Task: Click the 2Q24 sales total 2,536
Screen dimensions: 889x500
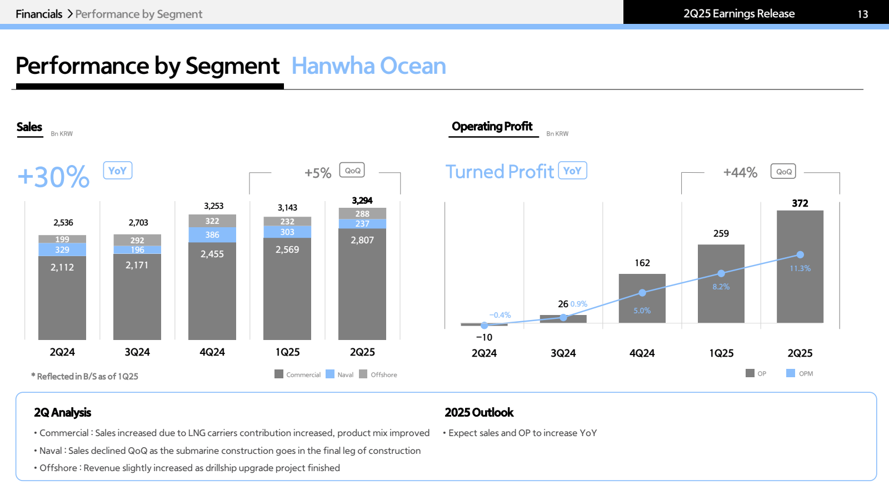Action: click(63, 223)
